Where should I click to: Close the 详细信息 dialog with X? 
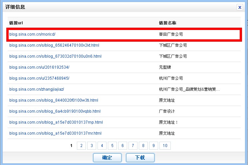239,7
